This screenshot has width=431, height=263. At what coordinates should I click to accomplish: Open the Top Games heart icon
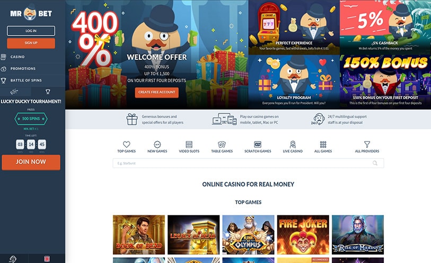point(127,144)
